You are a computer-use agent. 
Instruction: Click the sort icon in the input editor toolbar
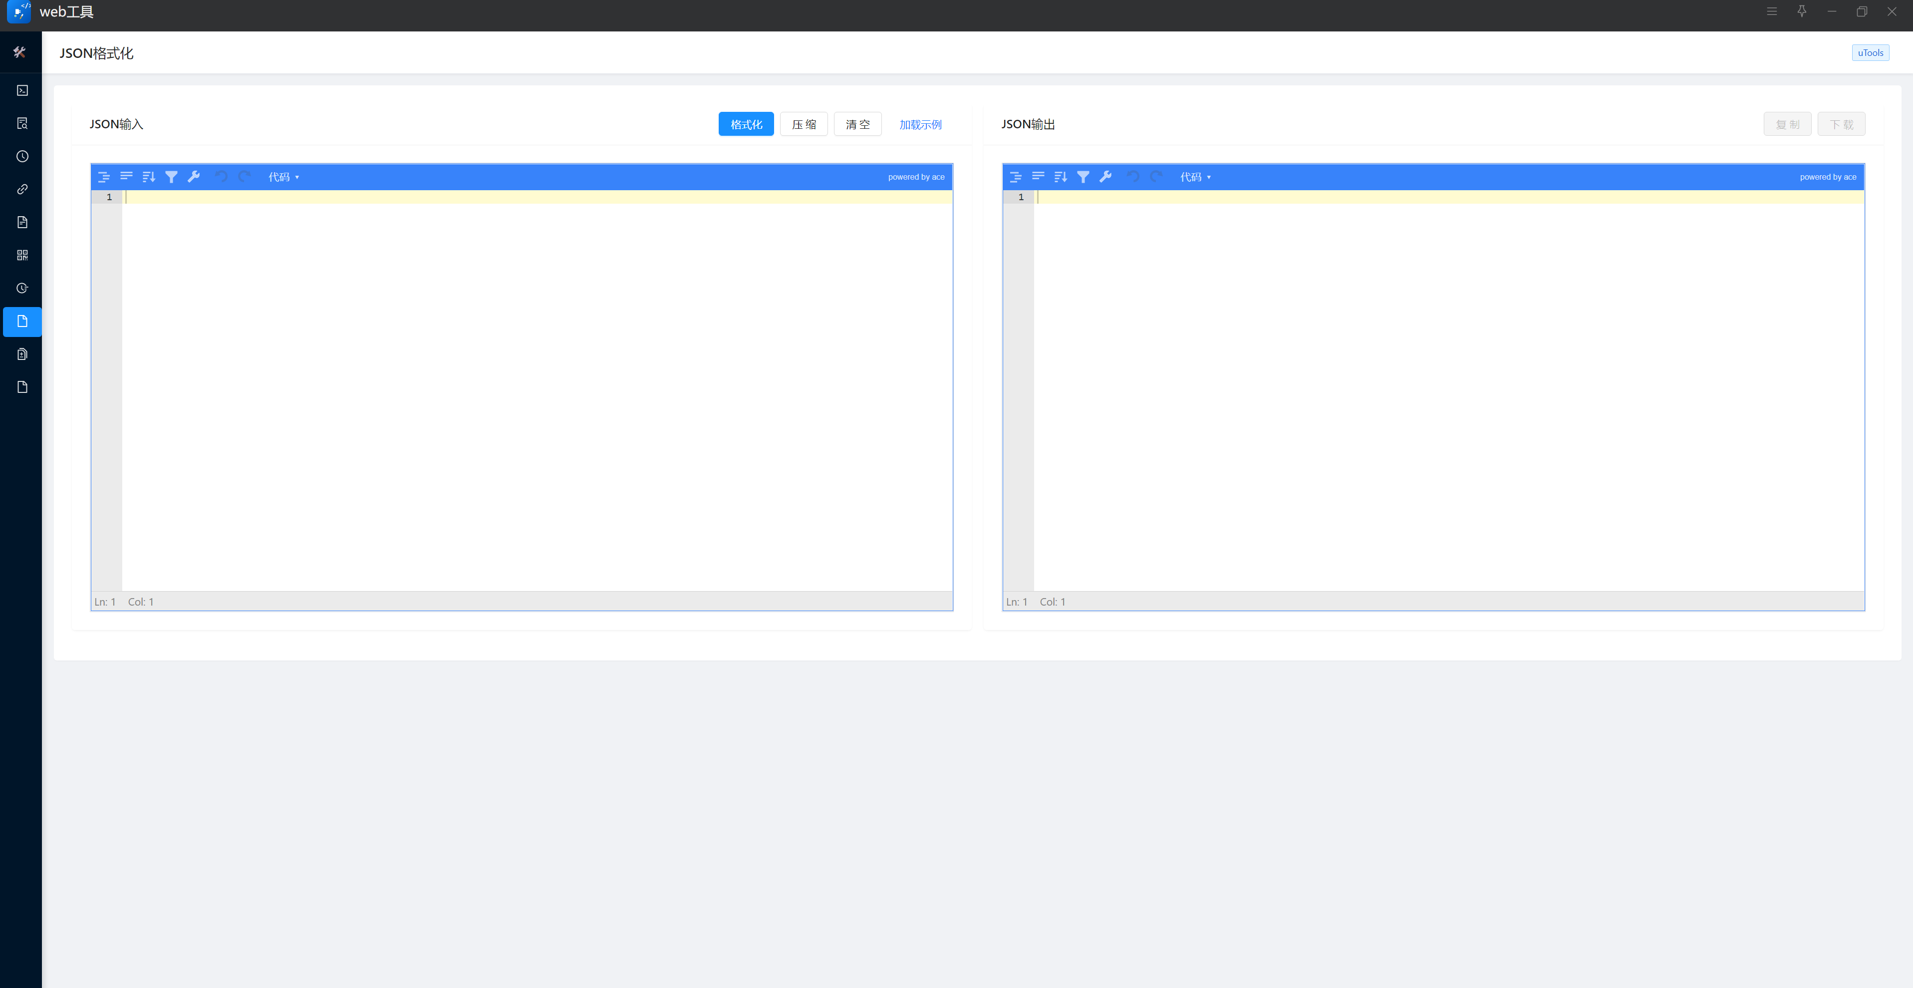pos(149,177)
